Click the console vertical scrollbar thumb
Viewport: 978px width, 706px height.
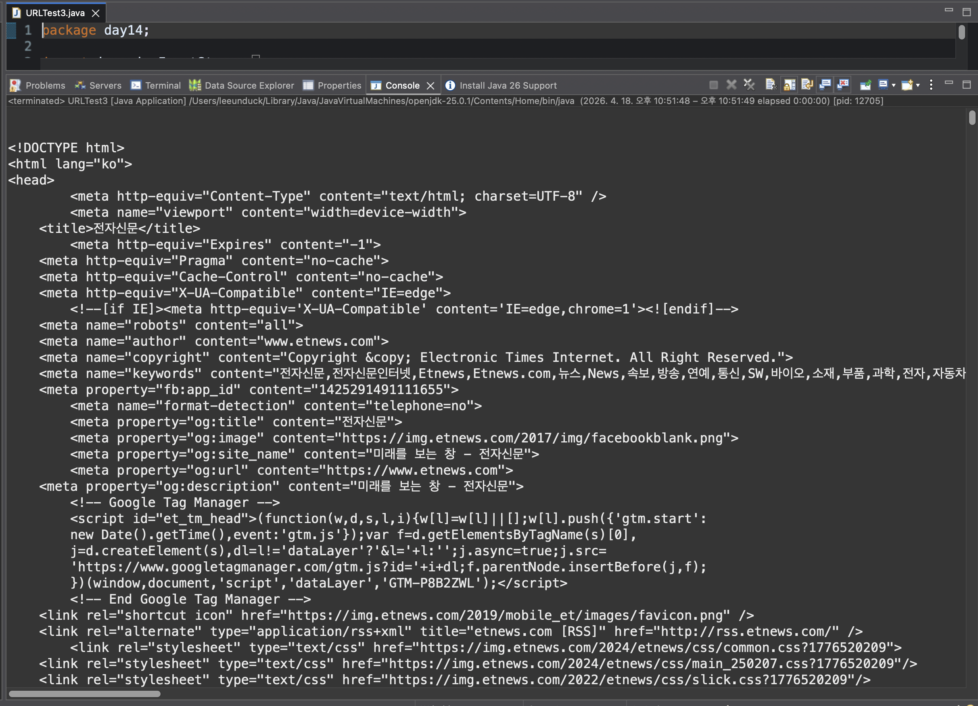click(x=972, y=118)
